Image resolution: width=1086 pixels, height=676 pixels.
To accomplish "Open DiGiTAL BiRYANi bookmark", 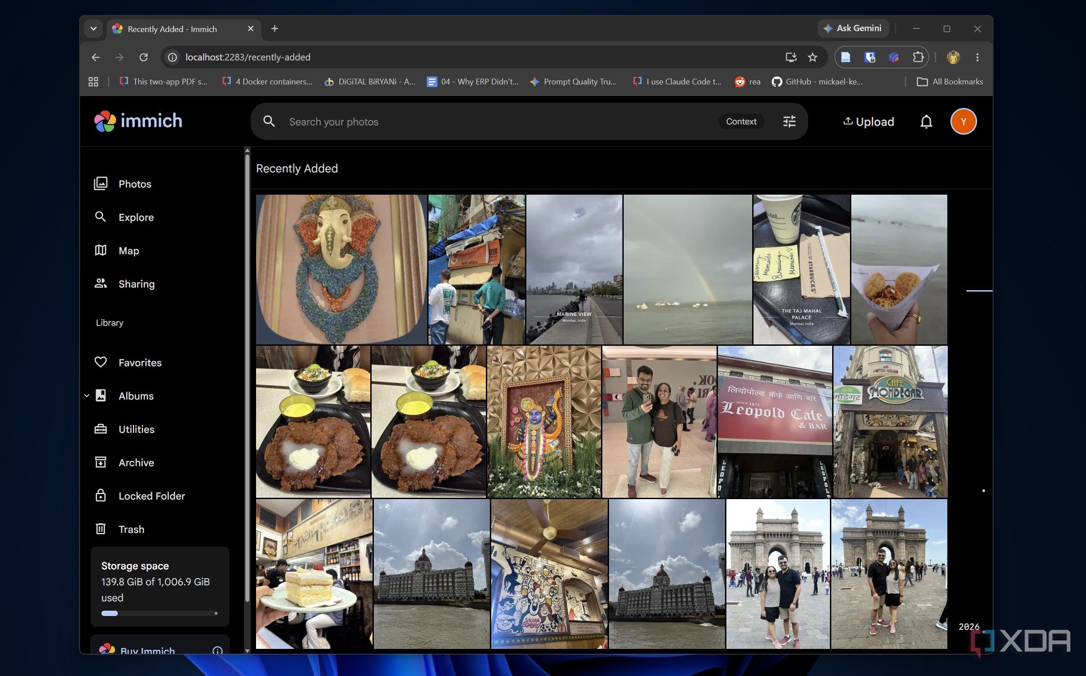I will tap(370, 82).
